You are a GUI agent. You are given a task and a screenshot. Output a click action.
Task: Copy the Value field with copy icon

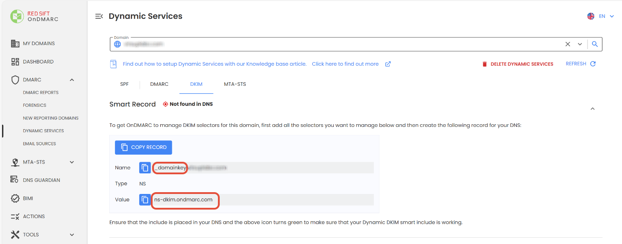[x=145, y=200]
